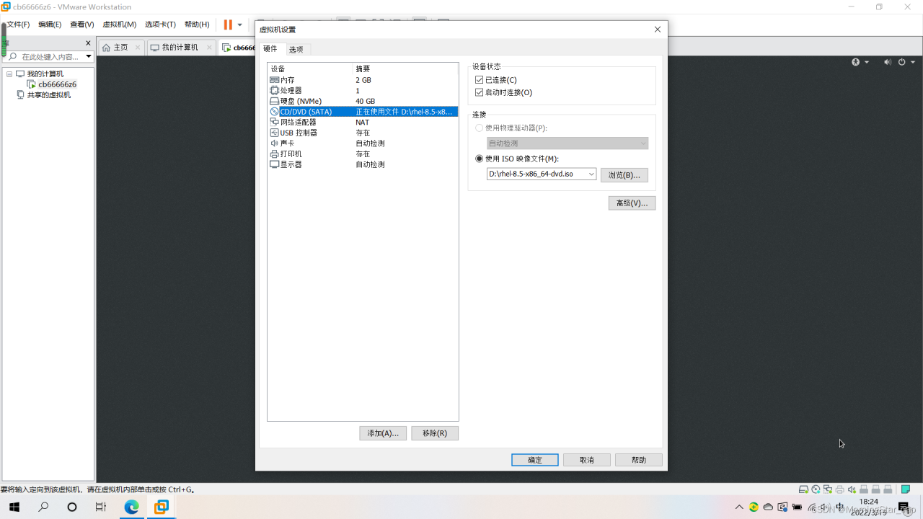923x519 pixels.
Task: Close the 主页 tab
Action: click(x=138, y=48)
